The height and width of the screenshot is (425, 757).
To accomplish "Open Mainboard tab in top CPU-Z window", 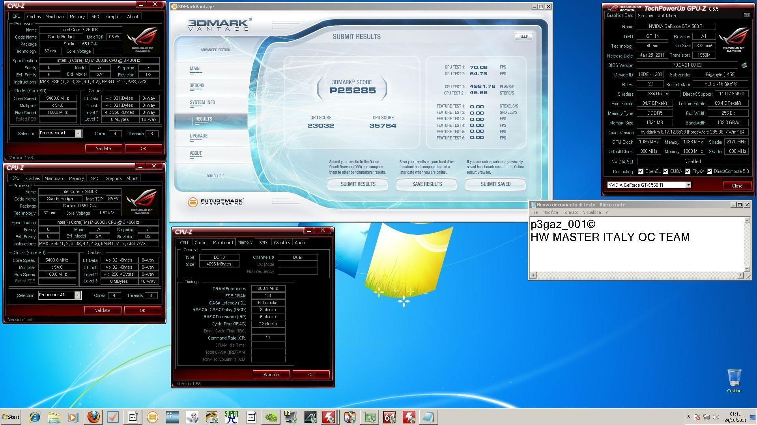I will coord(55,17).
